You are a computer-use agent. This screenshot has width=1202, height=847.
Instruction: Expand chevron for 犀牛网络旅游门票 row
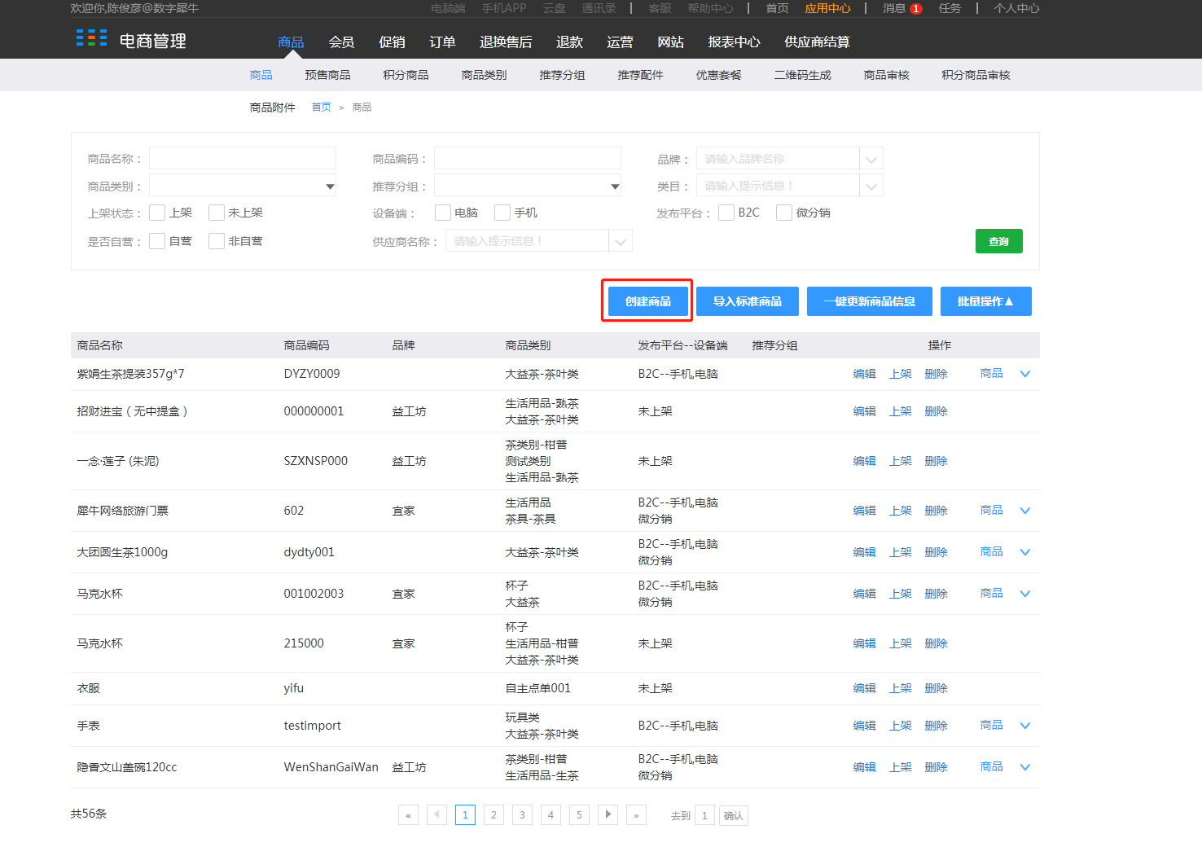click(1025, 511)
